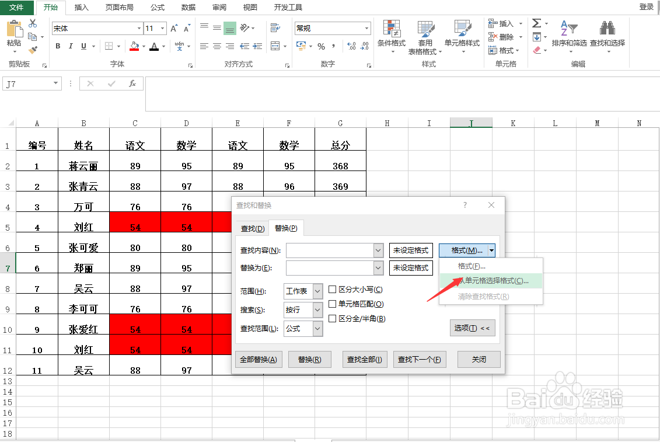660x442 pixels.
Task: Click the 登录 sign-in link
Action: (646, 7)
